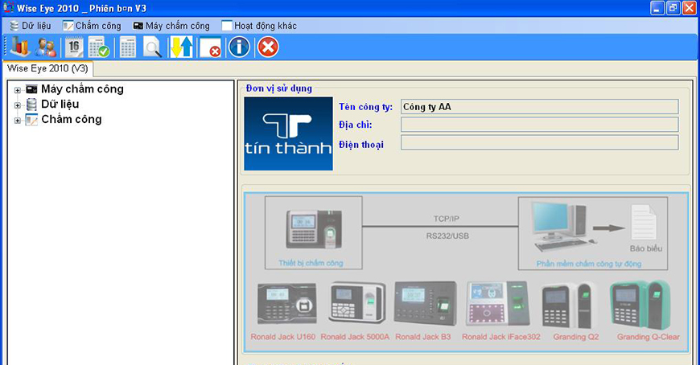Expand the Chấm công tree node
The image size is (700, 365).
point(18,121)
